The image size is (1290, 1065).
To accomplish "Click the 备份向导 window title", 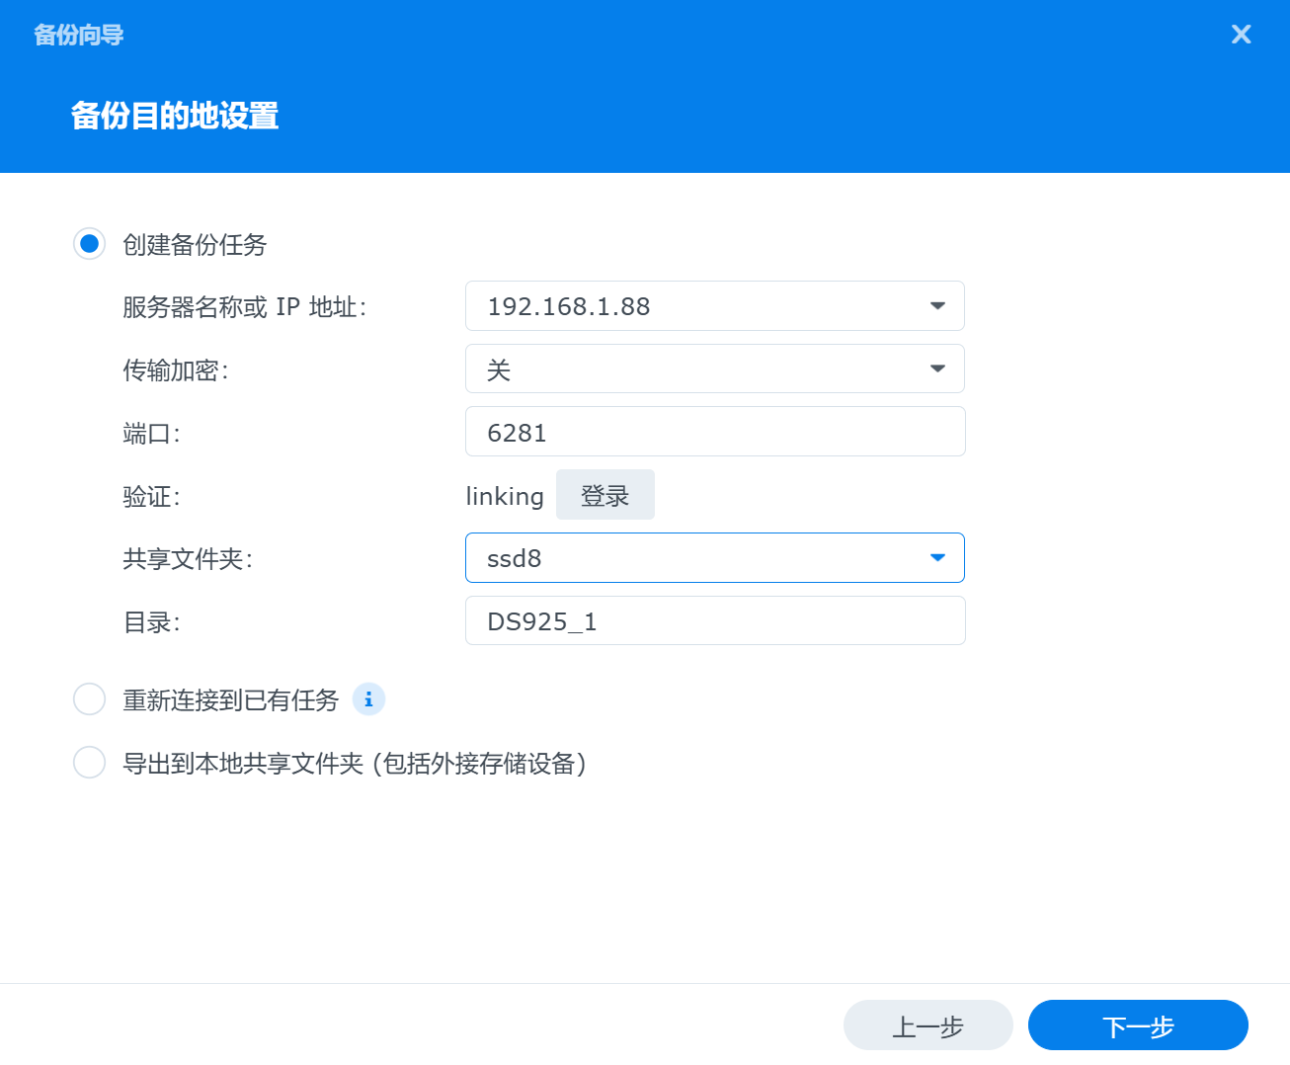I will click(79, 35).
